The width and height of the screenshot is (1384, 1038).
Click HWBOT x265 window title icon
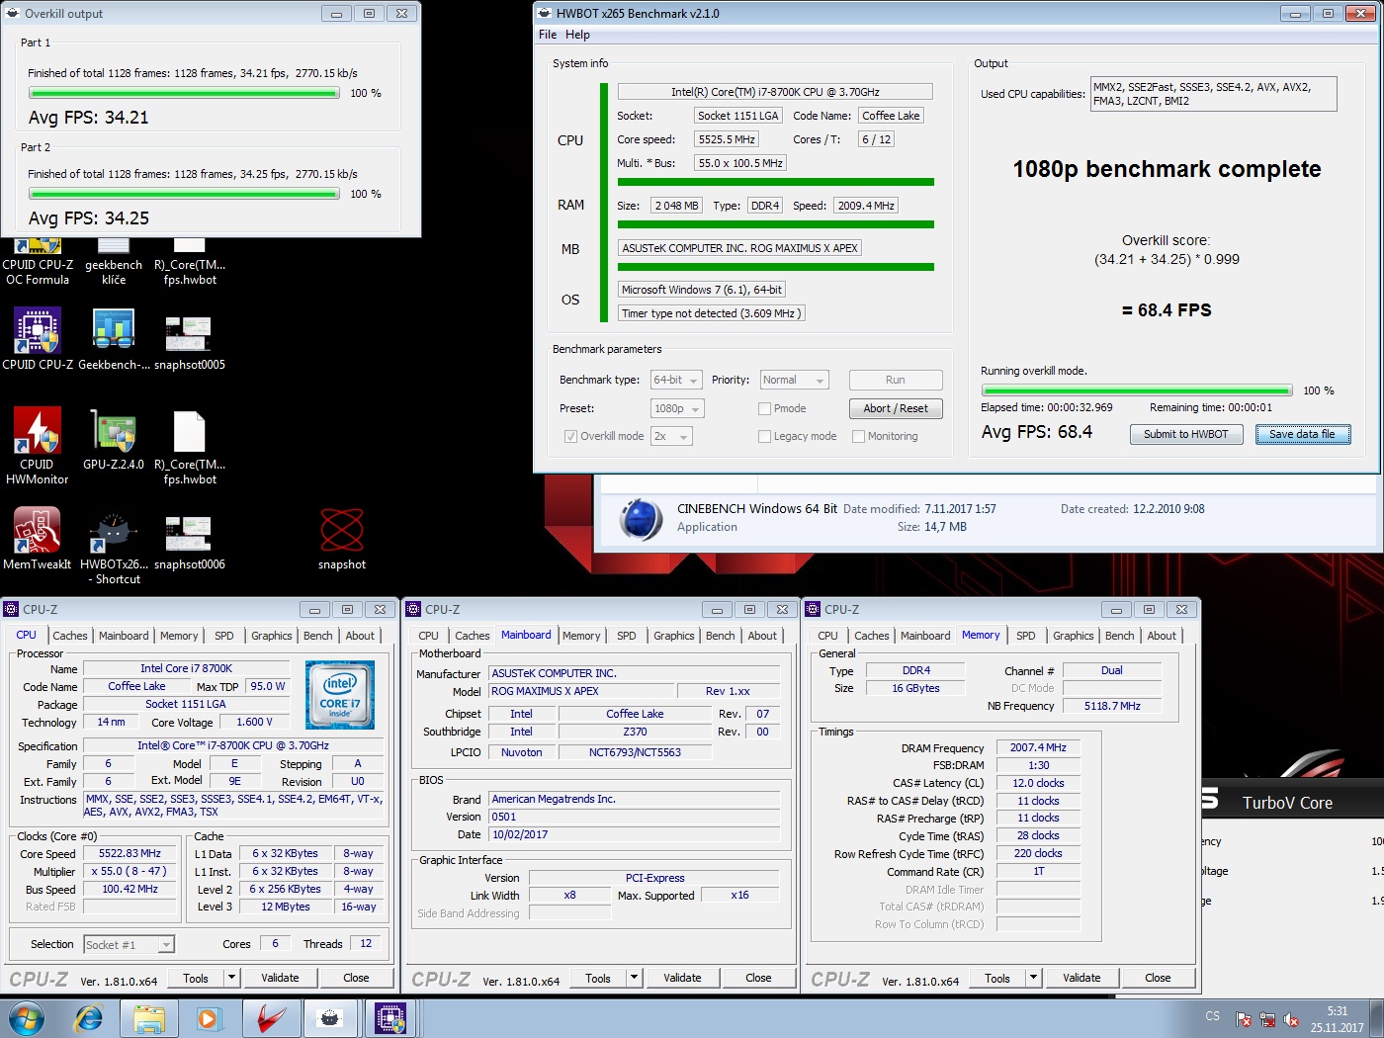pos(545,13)
